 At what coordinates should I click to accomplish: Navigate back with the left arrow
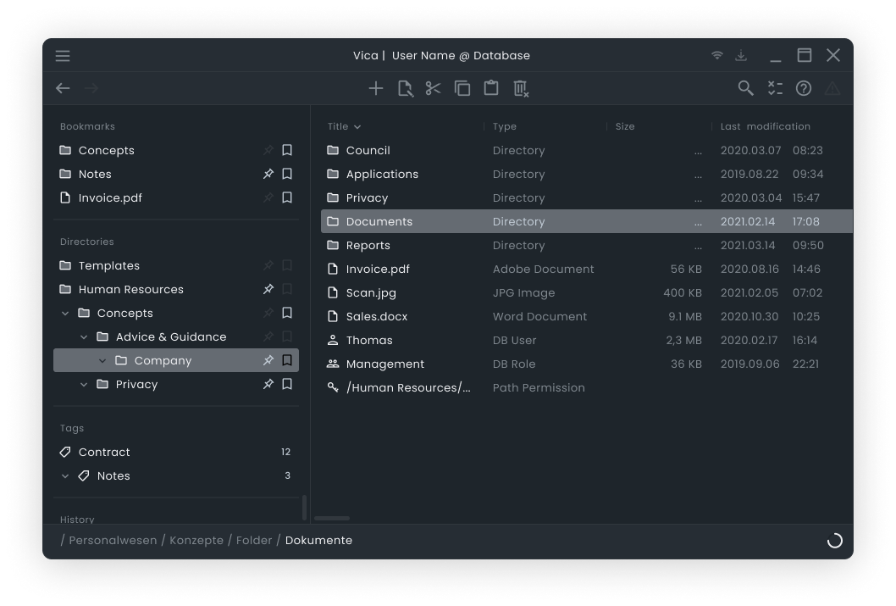tap(63, 88)
